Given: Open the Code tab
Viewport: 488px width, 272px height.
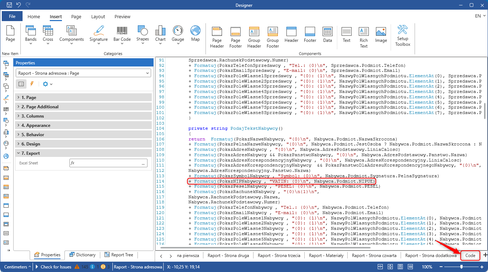Looking at the screenshot, I should [470, 256].
